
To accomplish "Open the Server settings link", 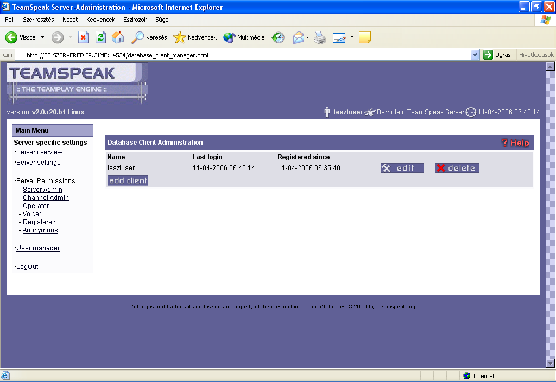I will [x=39, y=163].
